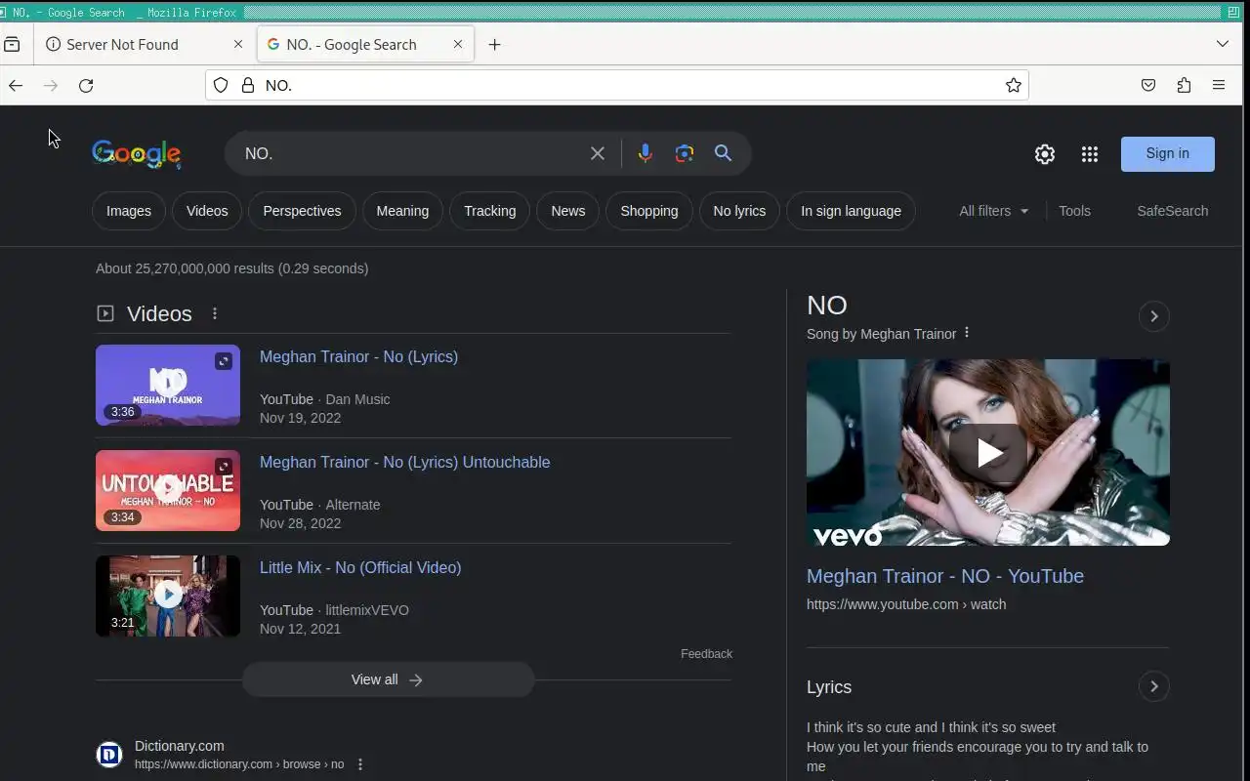Filter results by Videos

tap(207, 211)
